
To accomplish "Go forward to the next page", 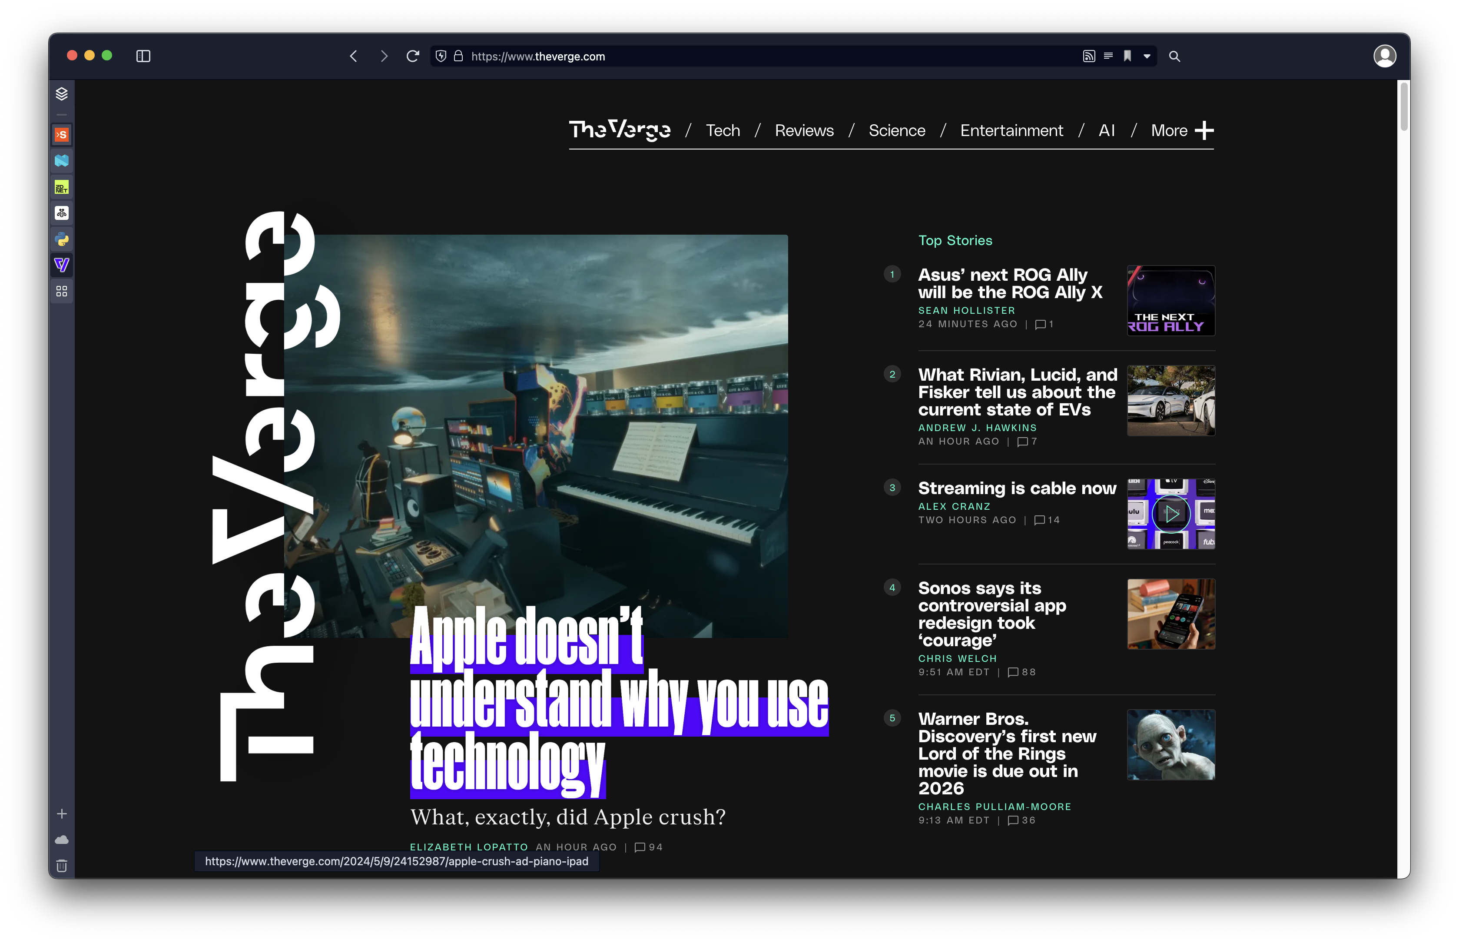I will (384, 56).
